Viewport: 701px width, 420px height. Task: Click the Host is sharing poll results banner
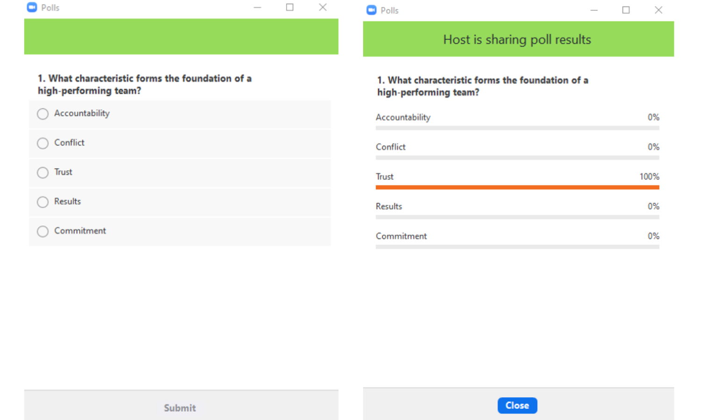pos(518,39)
